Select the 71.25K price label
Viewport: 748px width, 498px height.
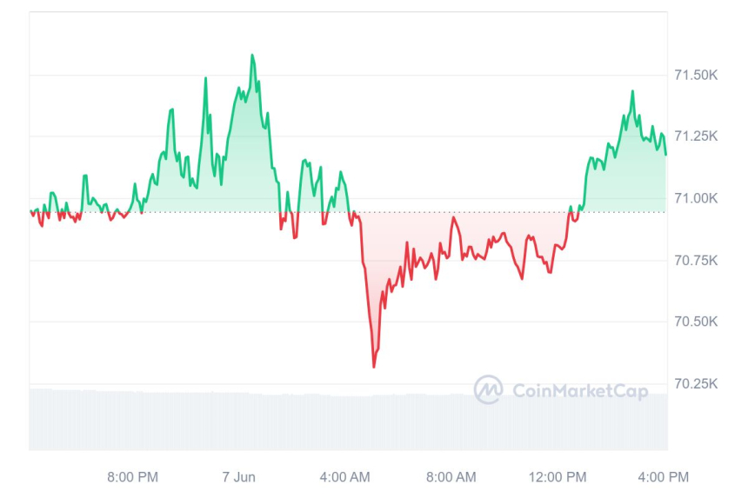697,136
